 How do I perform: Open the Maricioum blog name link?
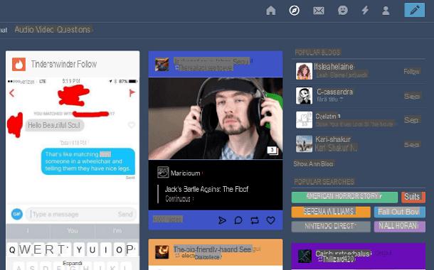[185, 173]
